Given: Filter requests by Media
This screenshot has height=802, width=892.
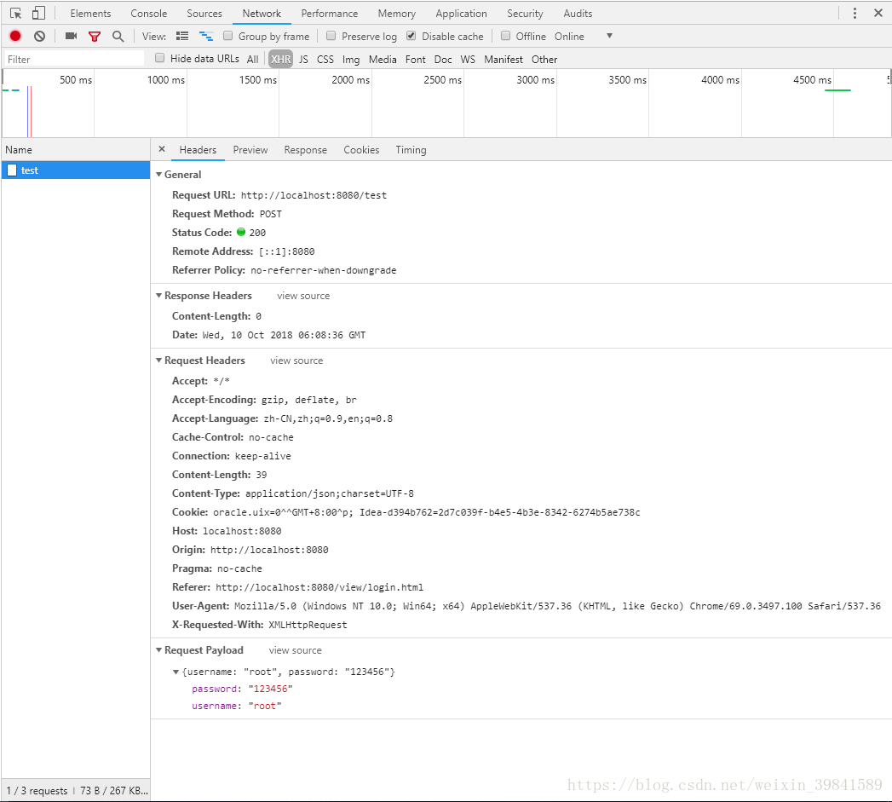Looking at the screenshot, I should (x=383, y=59).
